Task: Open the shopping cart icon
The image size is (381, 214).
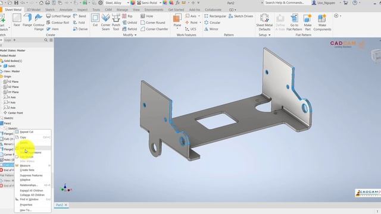Action: 345,2
